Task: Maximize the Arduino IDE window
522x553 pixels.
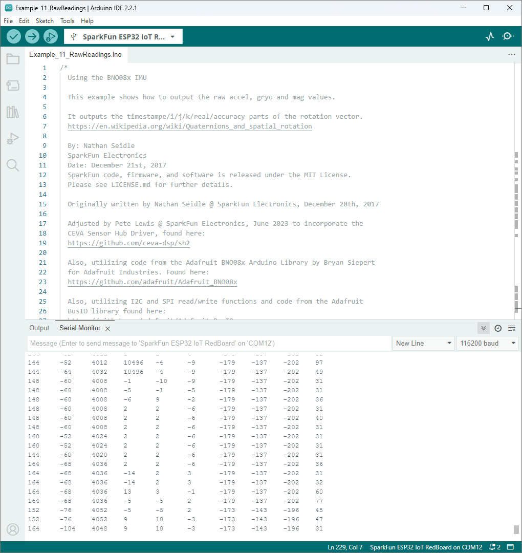Action: click(486, 8)
